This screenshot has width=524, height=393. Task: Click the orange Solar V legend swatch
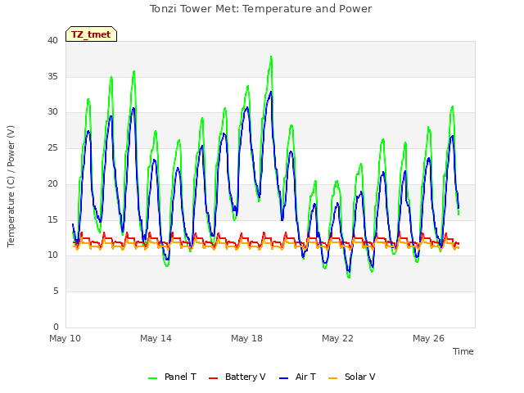click(x=333, y=378)
